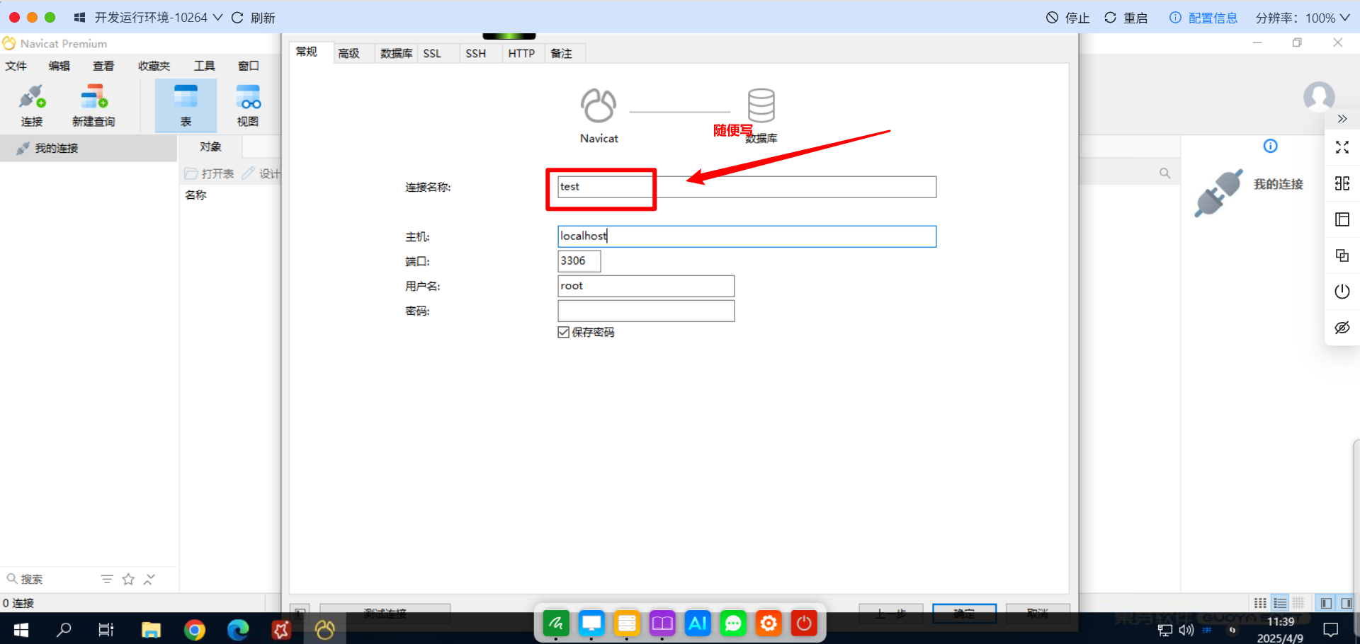Click the 端口 3306 input field
The height and width of the screenshot is (644, 1360).
(x=579, y=261)
